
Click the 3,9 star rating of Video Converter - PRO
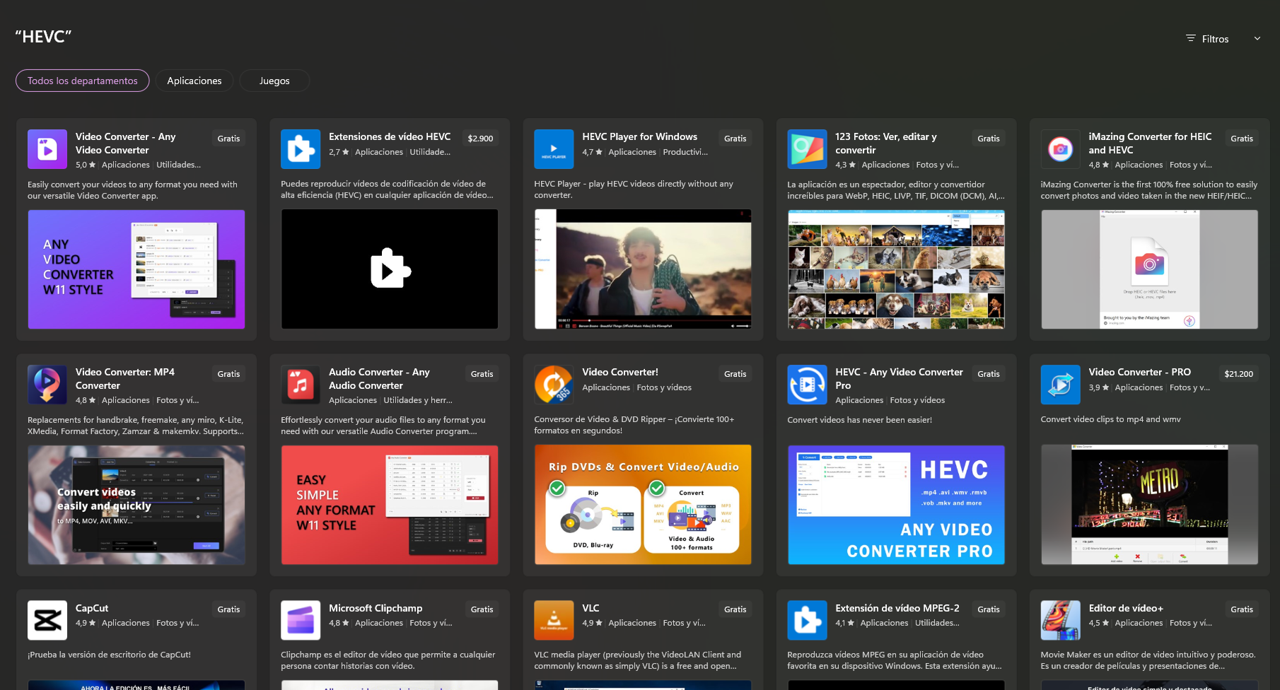point(1098,387)
